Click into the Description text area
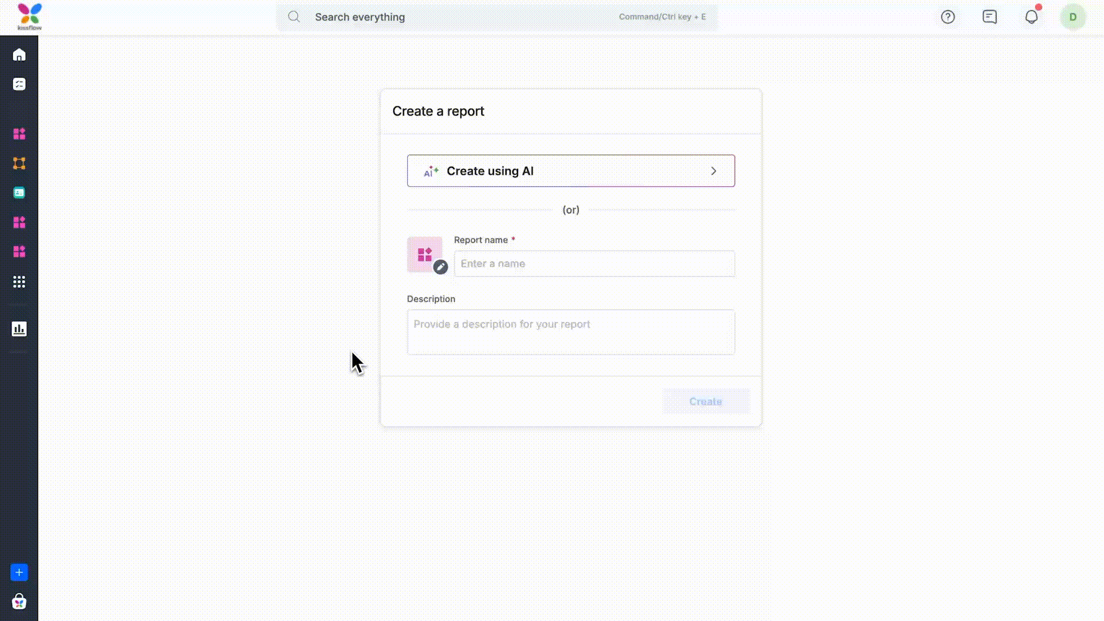Viewport: 1104px width, 621px height. click(570, 332)
